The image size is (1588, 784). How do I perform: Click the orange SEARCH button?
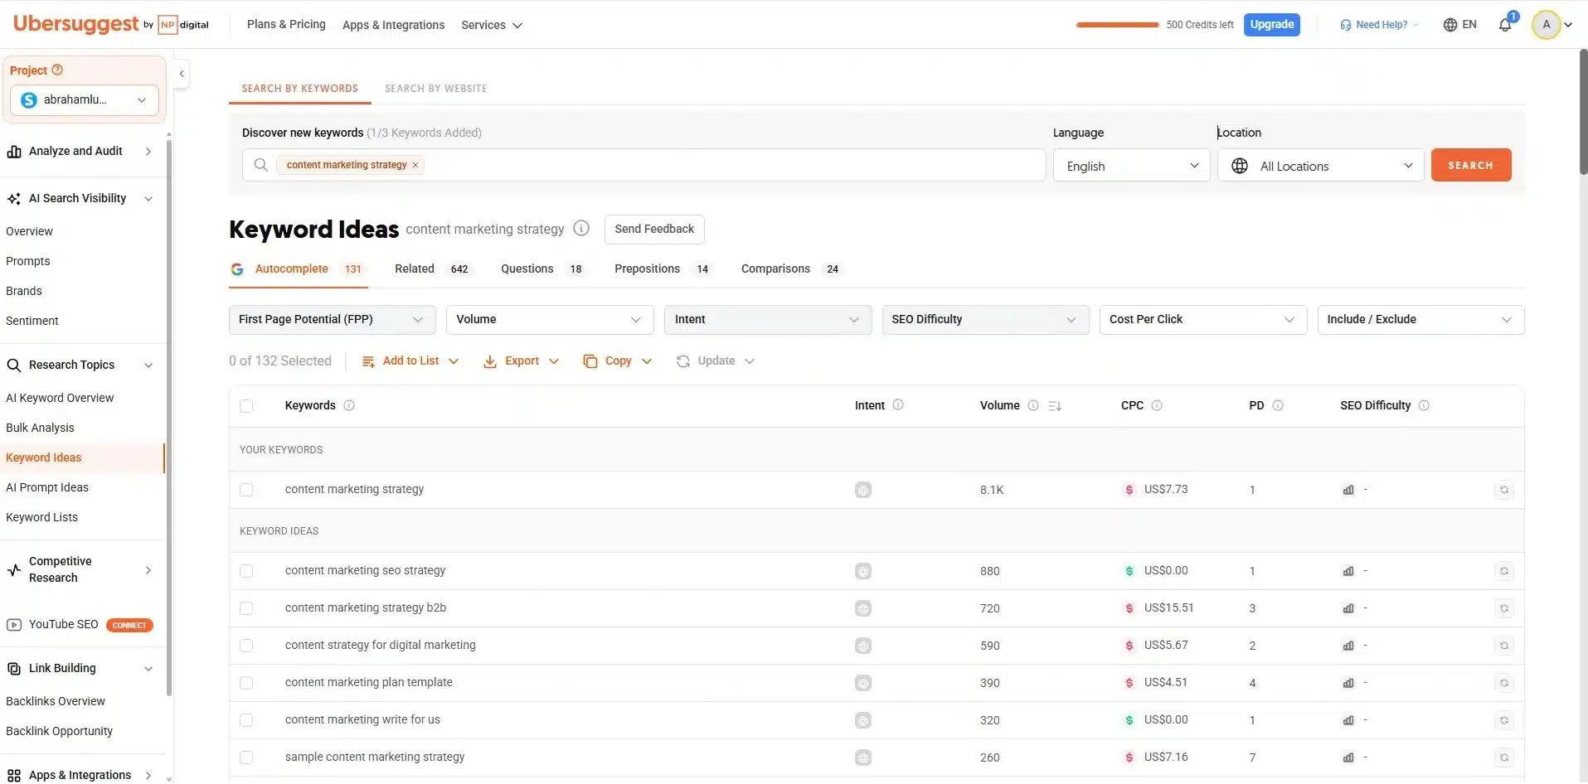1471,165
